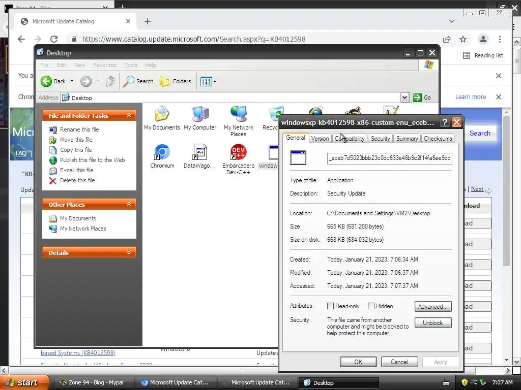521x390 pixels.
Task: Click the browser back arrow
Action: coord(21,39)
